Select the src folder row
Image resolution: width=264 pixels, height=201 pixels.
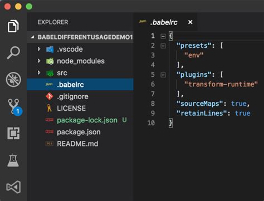tap(80, 73)
